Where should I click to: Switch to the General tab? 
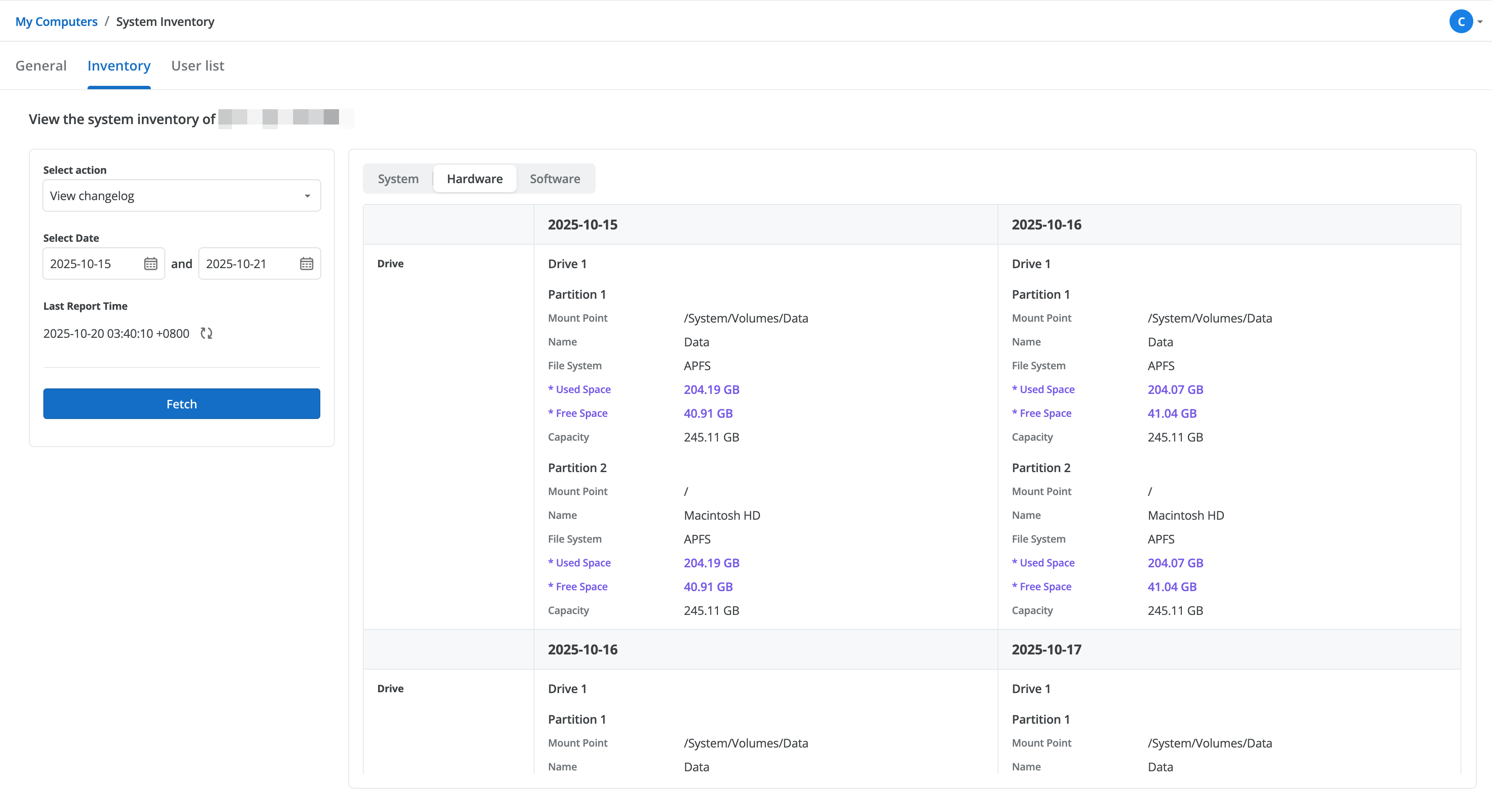point(41,65)
